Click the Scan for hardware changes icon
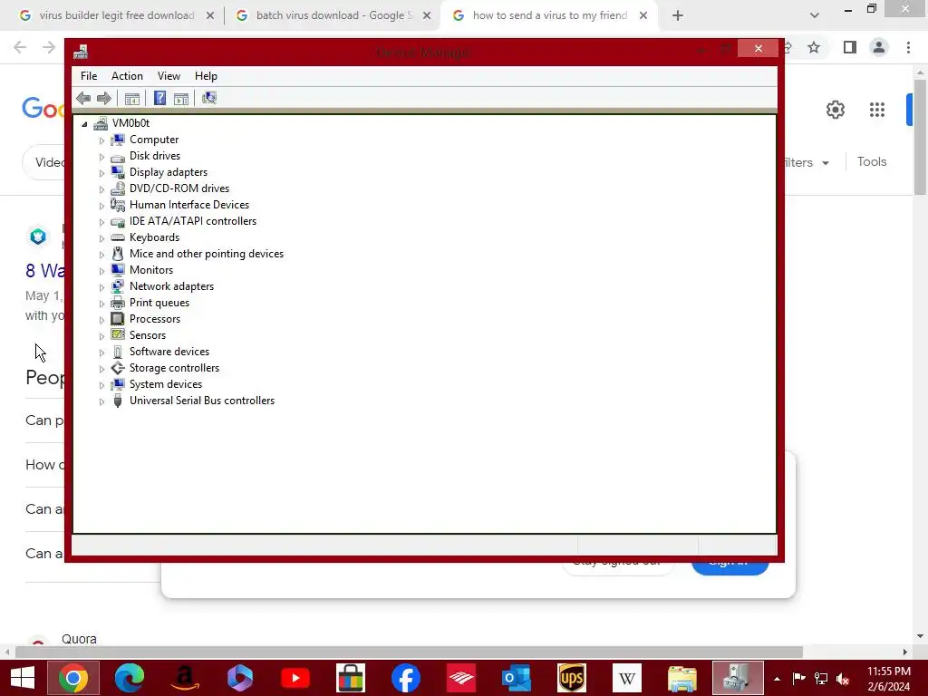 coord(209,98)
